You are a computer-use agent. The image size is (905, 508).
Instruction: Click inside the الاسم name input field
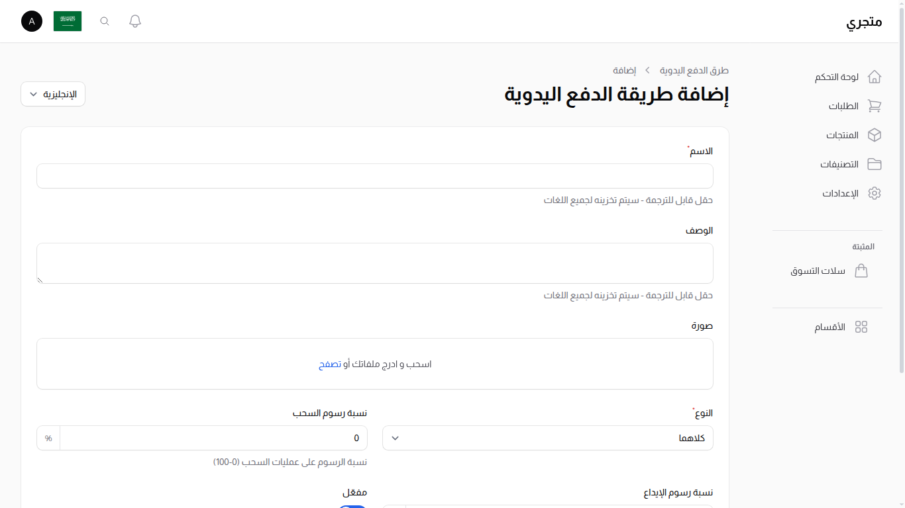[375, 176]
